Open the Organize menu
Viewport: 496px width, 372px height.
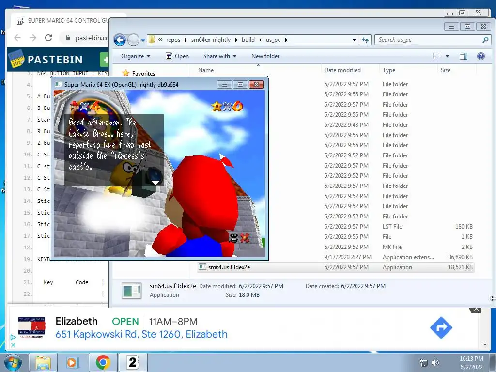(136, 56)
